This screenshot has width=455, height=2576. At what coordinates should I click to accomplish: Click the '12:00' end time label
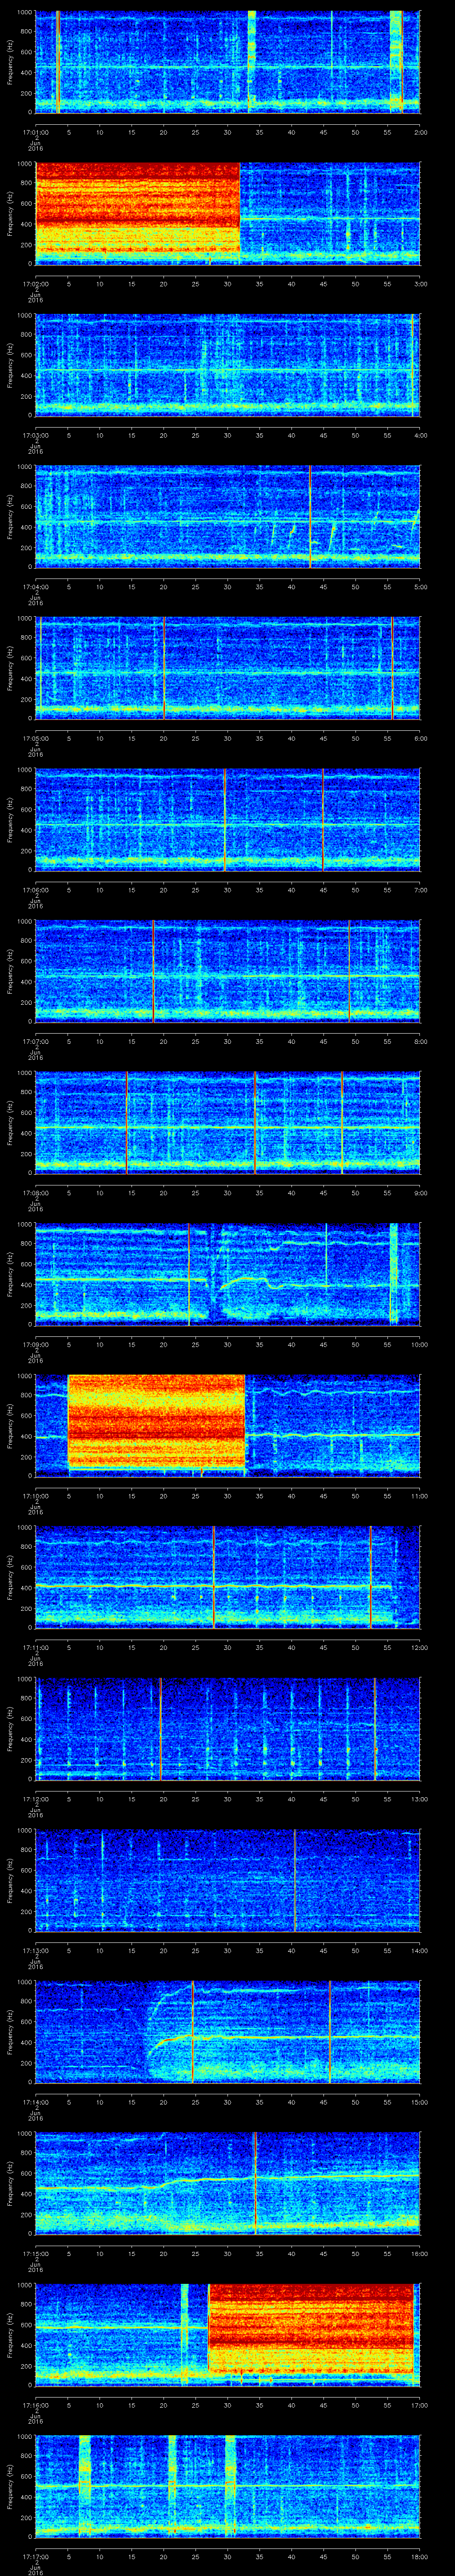tap(419, 1647)
